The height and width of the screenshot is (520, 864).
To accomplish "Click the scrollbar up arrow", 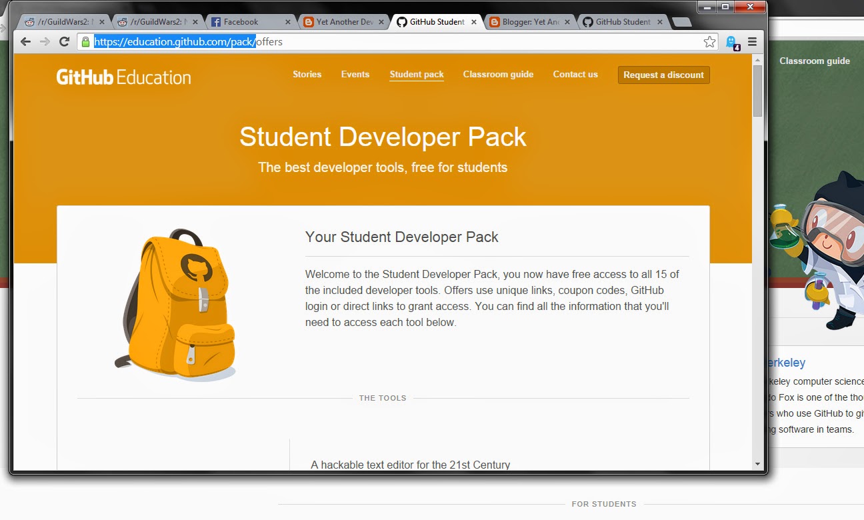I will 757,60.
